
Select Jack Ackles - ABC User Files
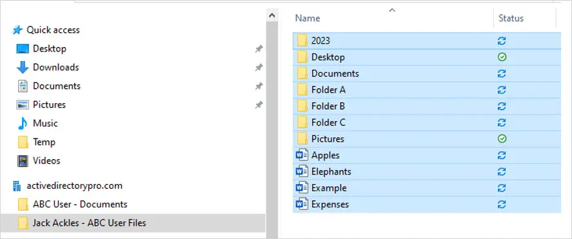click(x=90, y=223)
